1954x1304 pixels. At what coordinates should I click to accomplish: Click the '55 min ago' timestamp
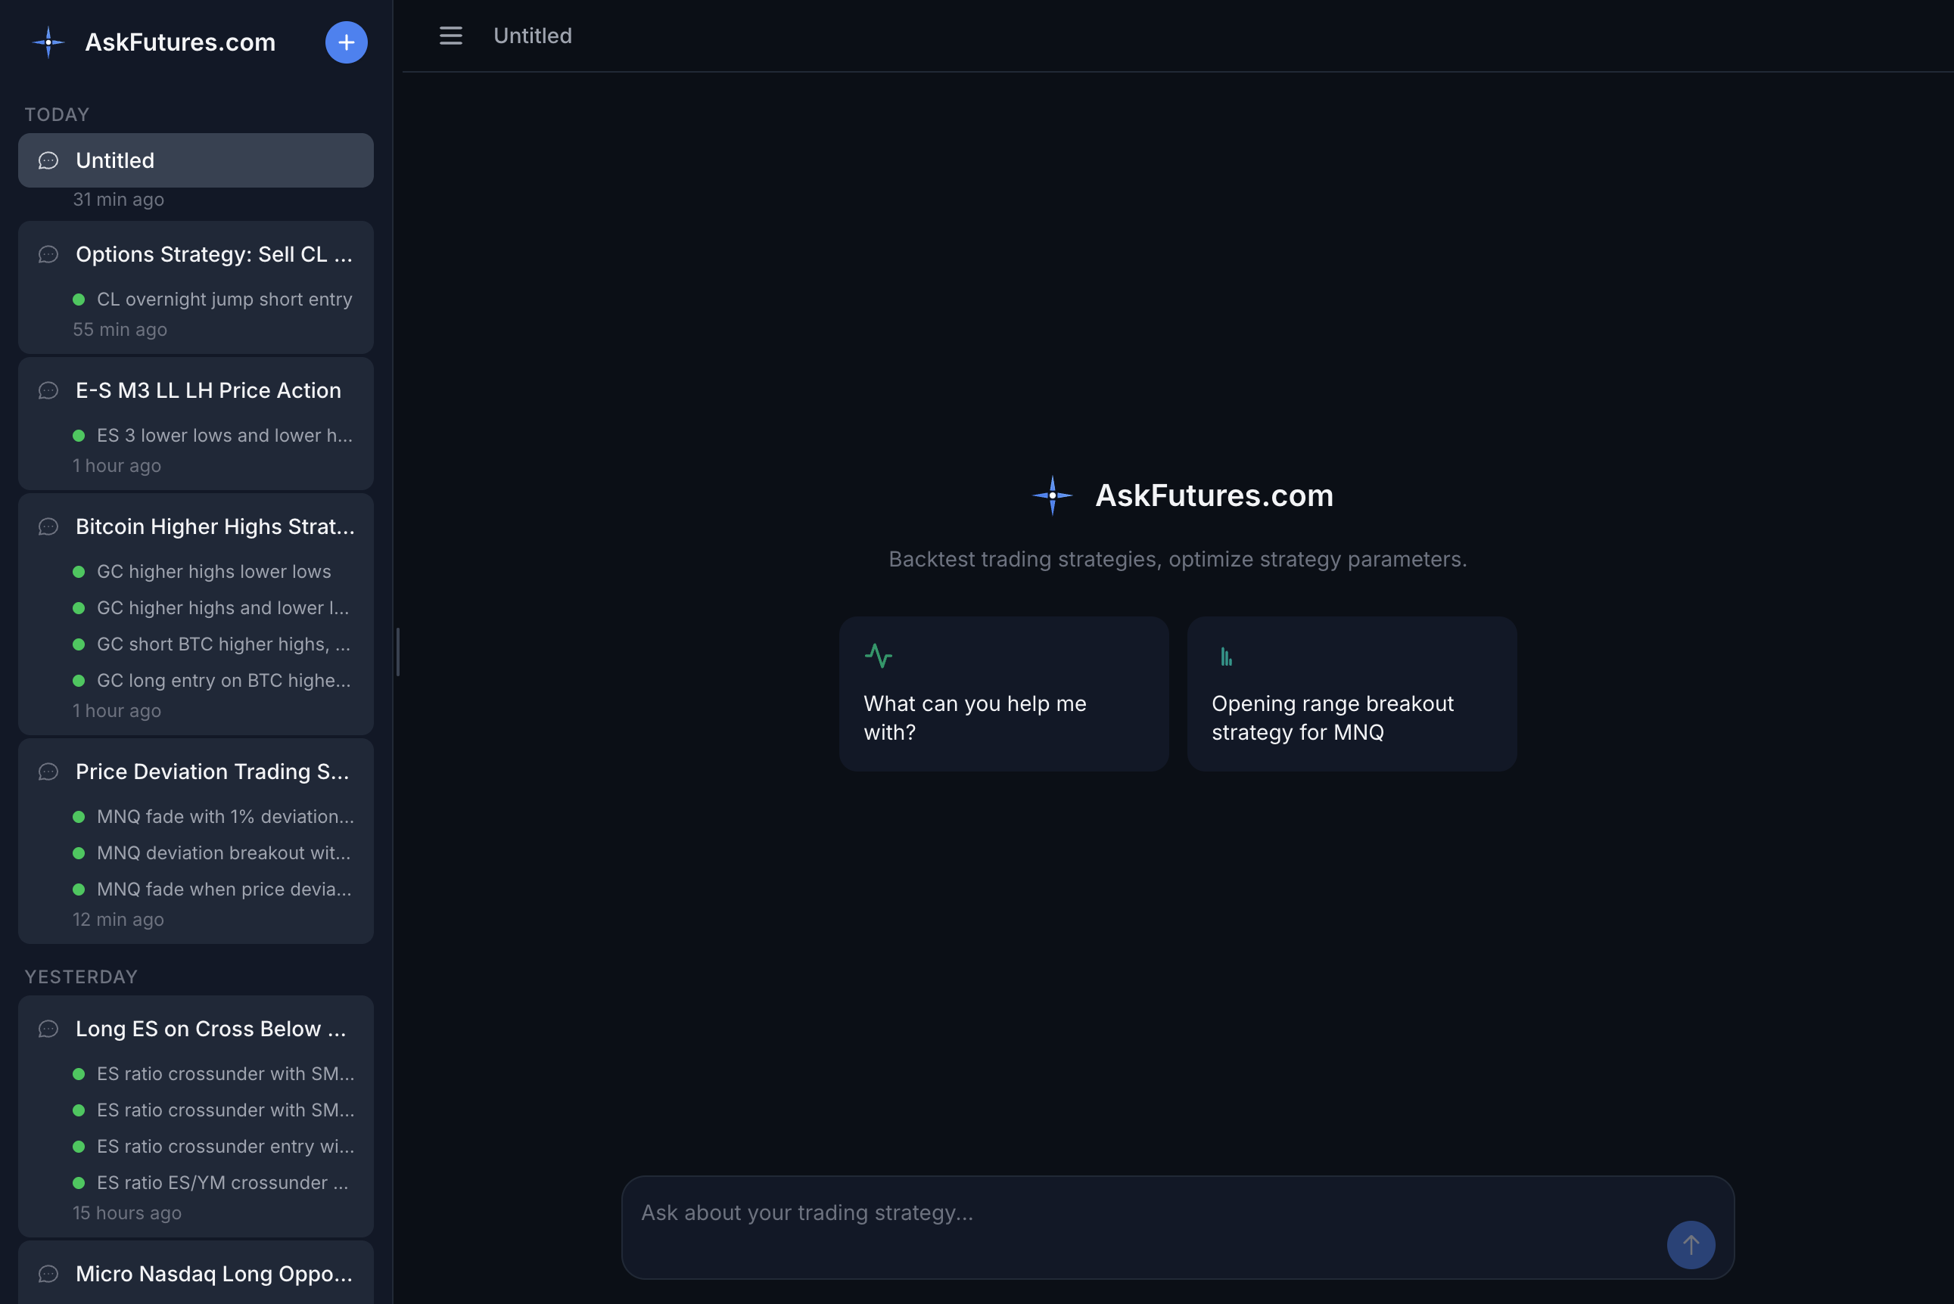tap(120, 329)
